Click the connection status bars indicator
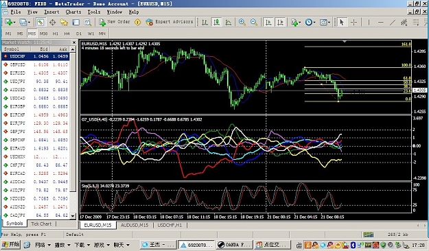The height and width of the screenshot is (251, 429). 369,235
